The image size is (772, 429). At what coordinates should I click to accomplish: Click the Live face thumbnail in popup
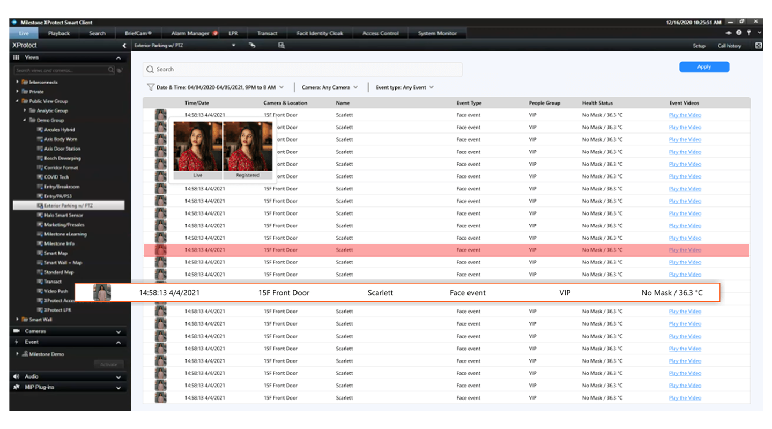pos(198,146)
